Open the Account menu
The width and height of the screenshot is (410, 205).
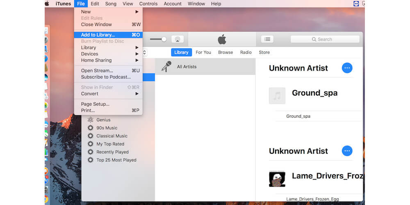pyautogui.click(x=173, y=4)
